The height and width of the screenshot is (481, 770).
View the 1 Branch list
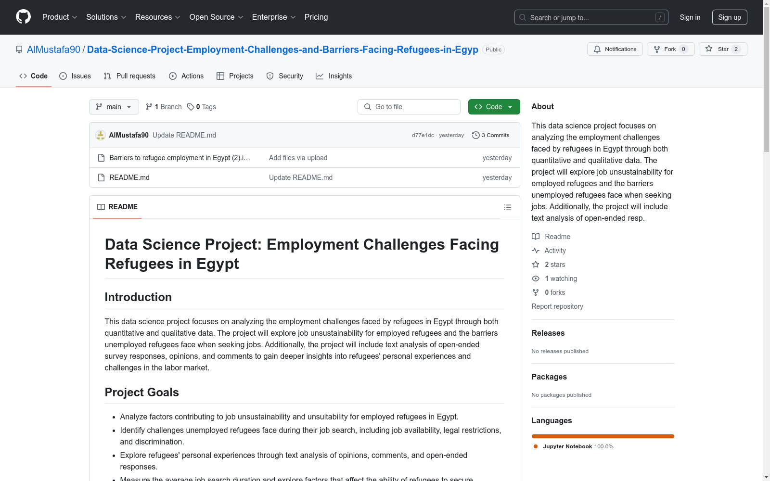click(164, 107)
